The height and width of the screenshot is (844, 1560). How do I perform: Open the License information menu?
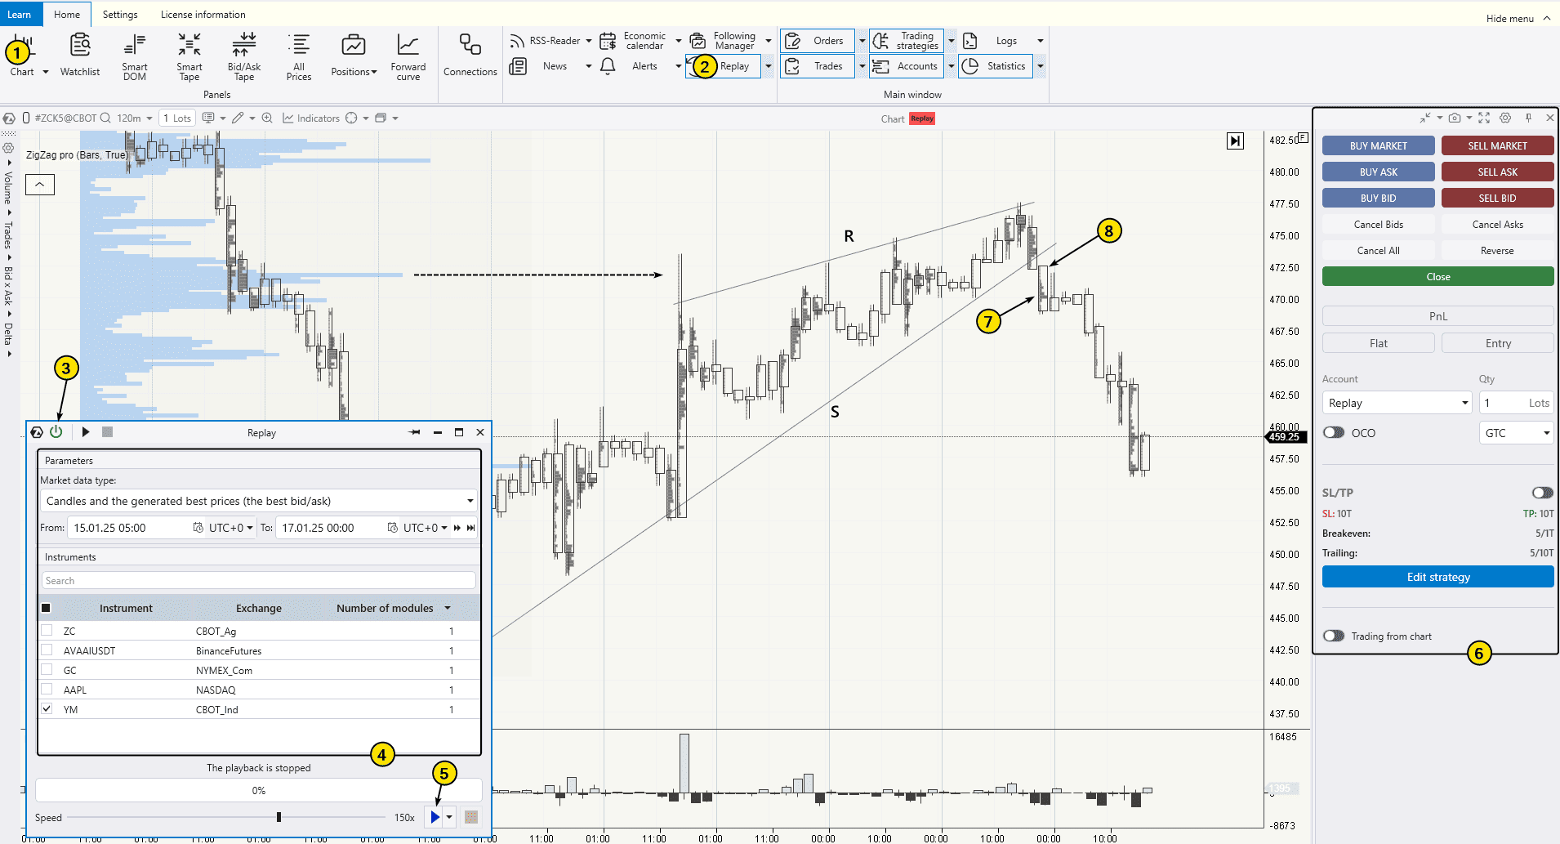[x=203, y=14]
